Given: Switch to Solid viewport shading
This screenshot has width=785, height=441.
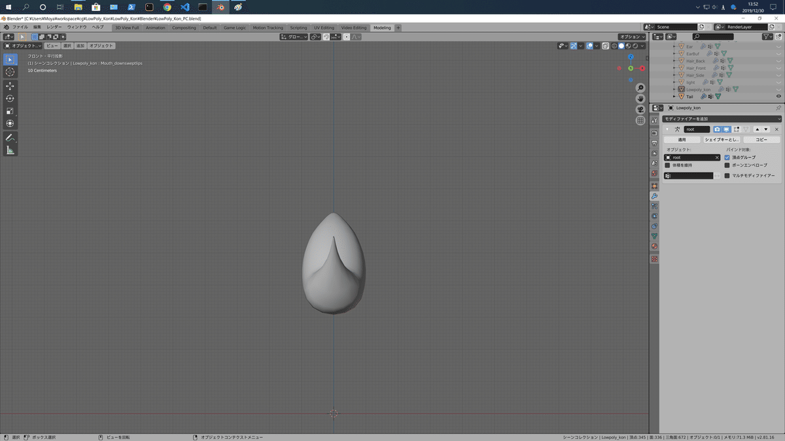Looking at the screenshot, I should coord(621,46).
